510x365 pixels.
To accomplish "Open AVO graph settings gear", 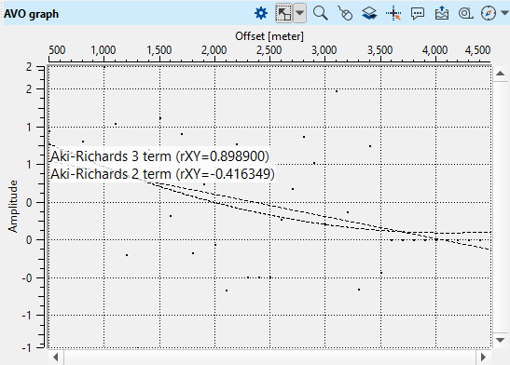I will 261,14.
